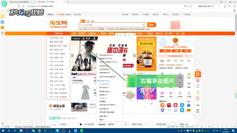Open WeChat from the taskbar
The width and height of the screenshot is (237, 133).
click(x=33, y=131)
